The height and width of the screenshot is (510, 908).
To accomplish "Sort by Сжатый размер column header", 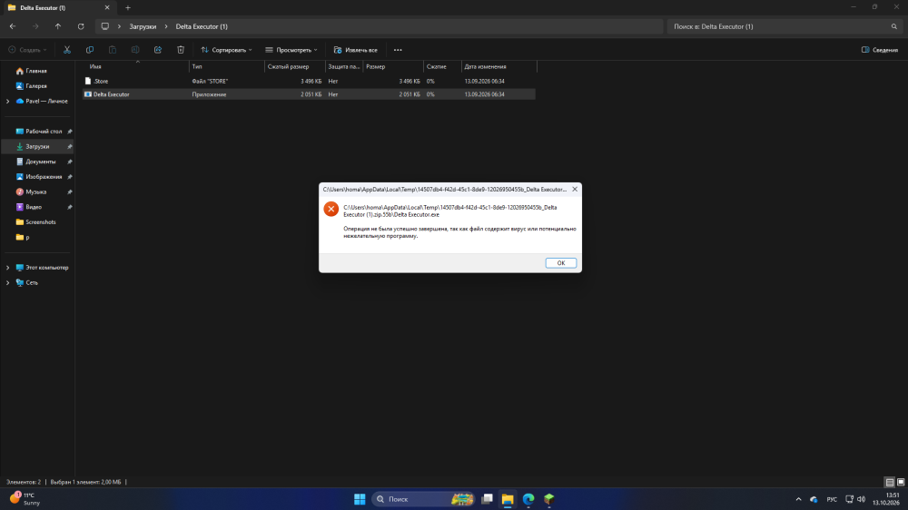I will click(x=295, y=66).
